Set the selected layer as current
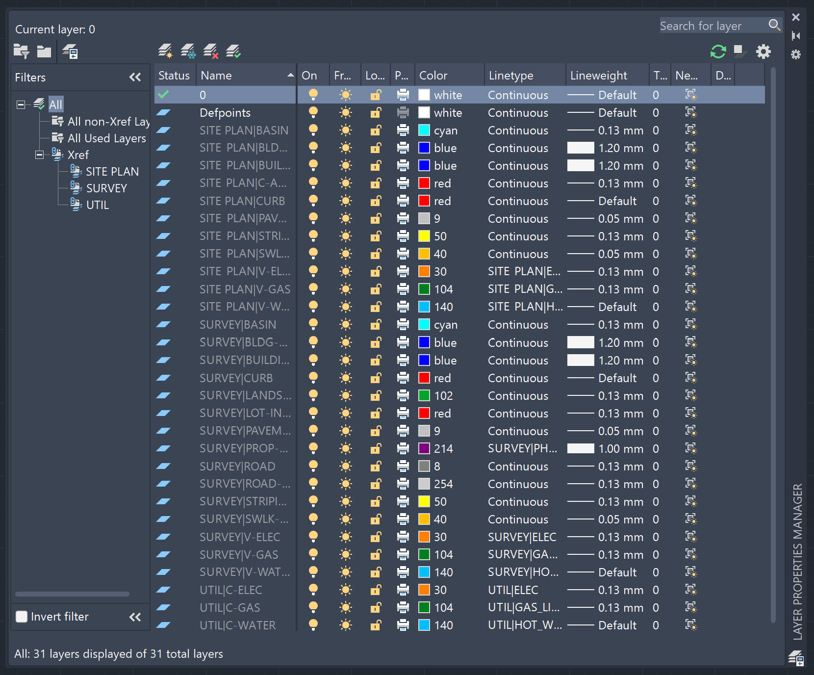The image size is (814, 675). (234, 51)
